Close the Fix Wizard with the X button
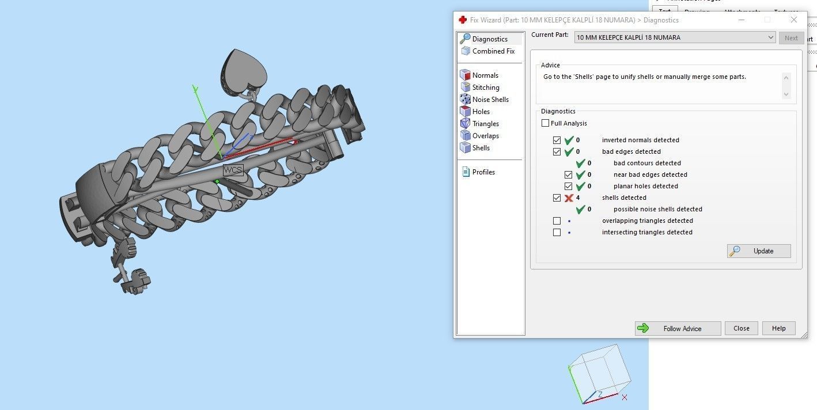 (x=794, y=20)
